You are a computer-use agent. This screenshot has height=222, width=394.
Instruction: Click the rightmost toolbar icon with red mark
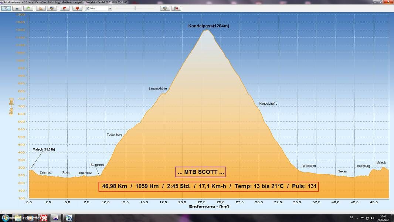[x=176, y=8]
